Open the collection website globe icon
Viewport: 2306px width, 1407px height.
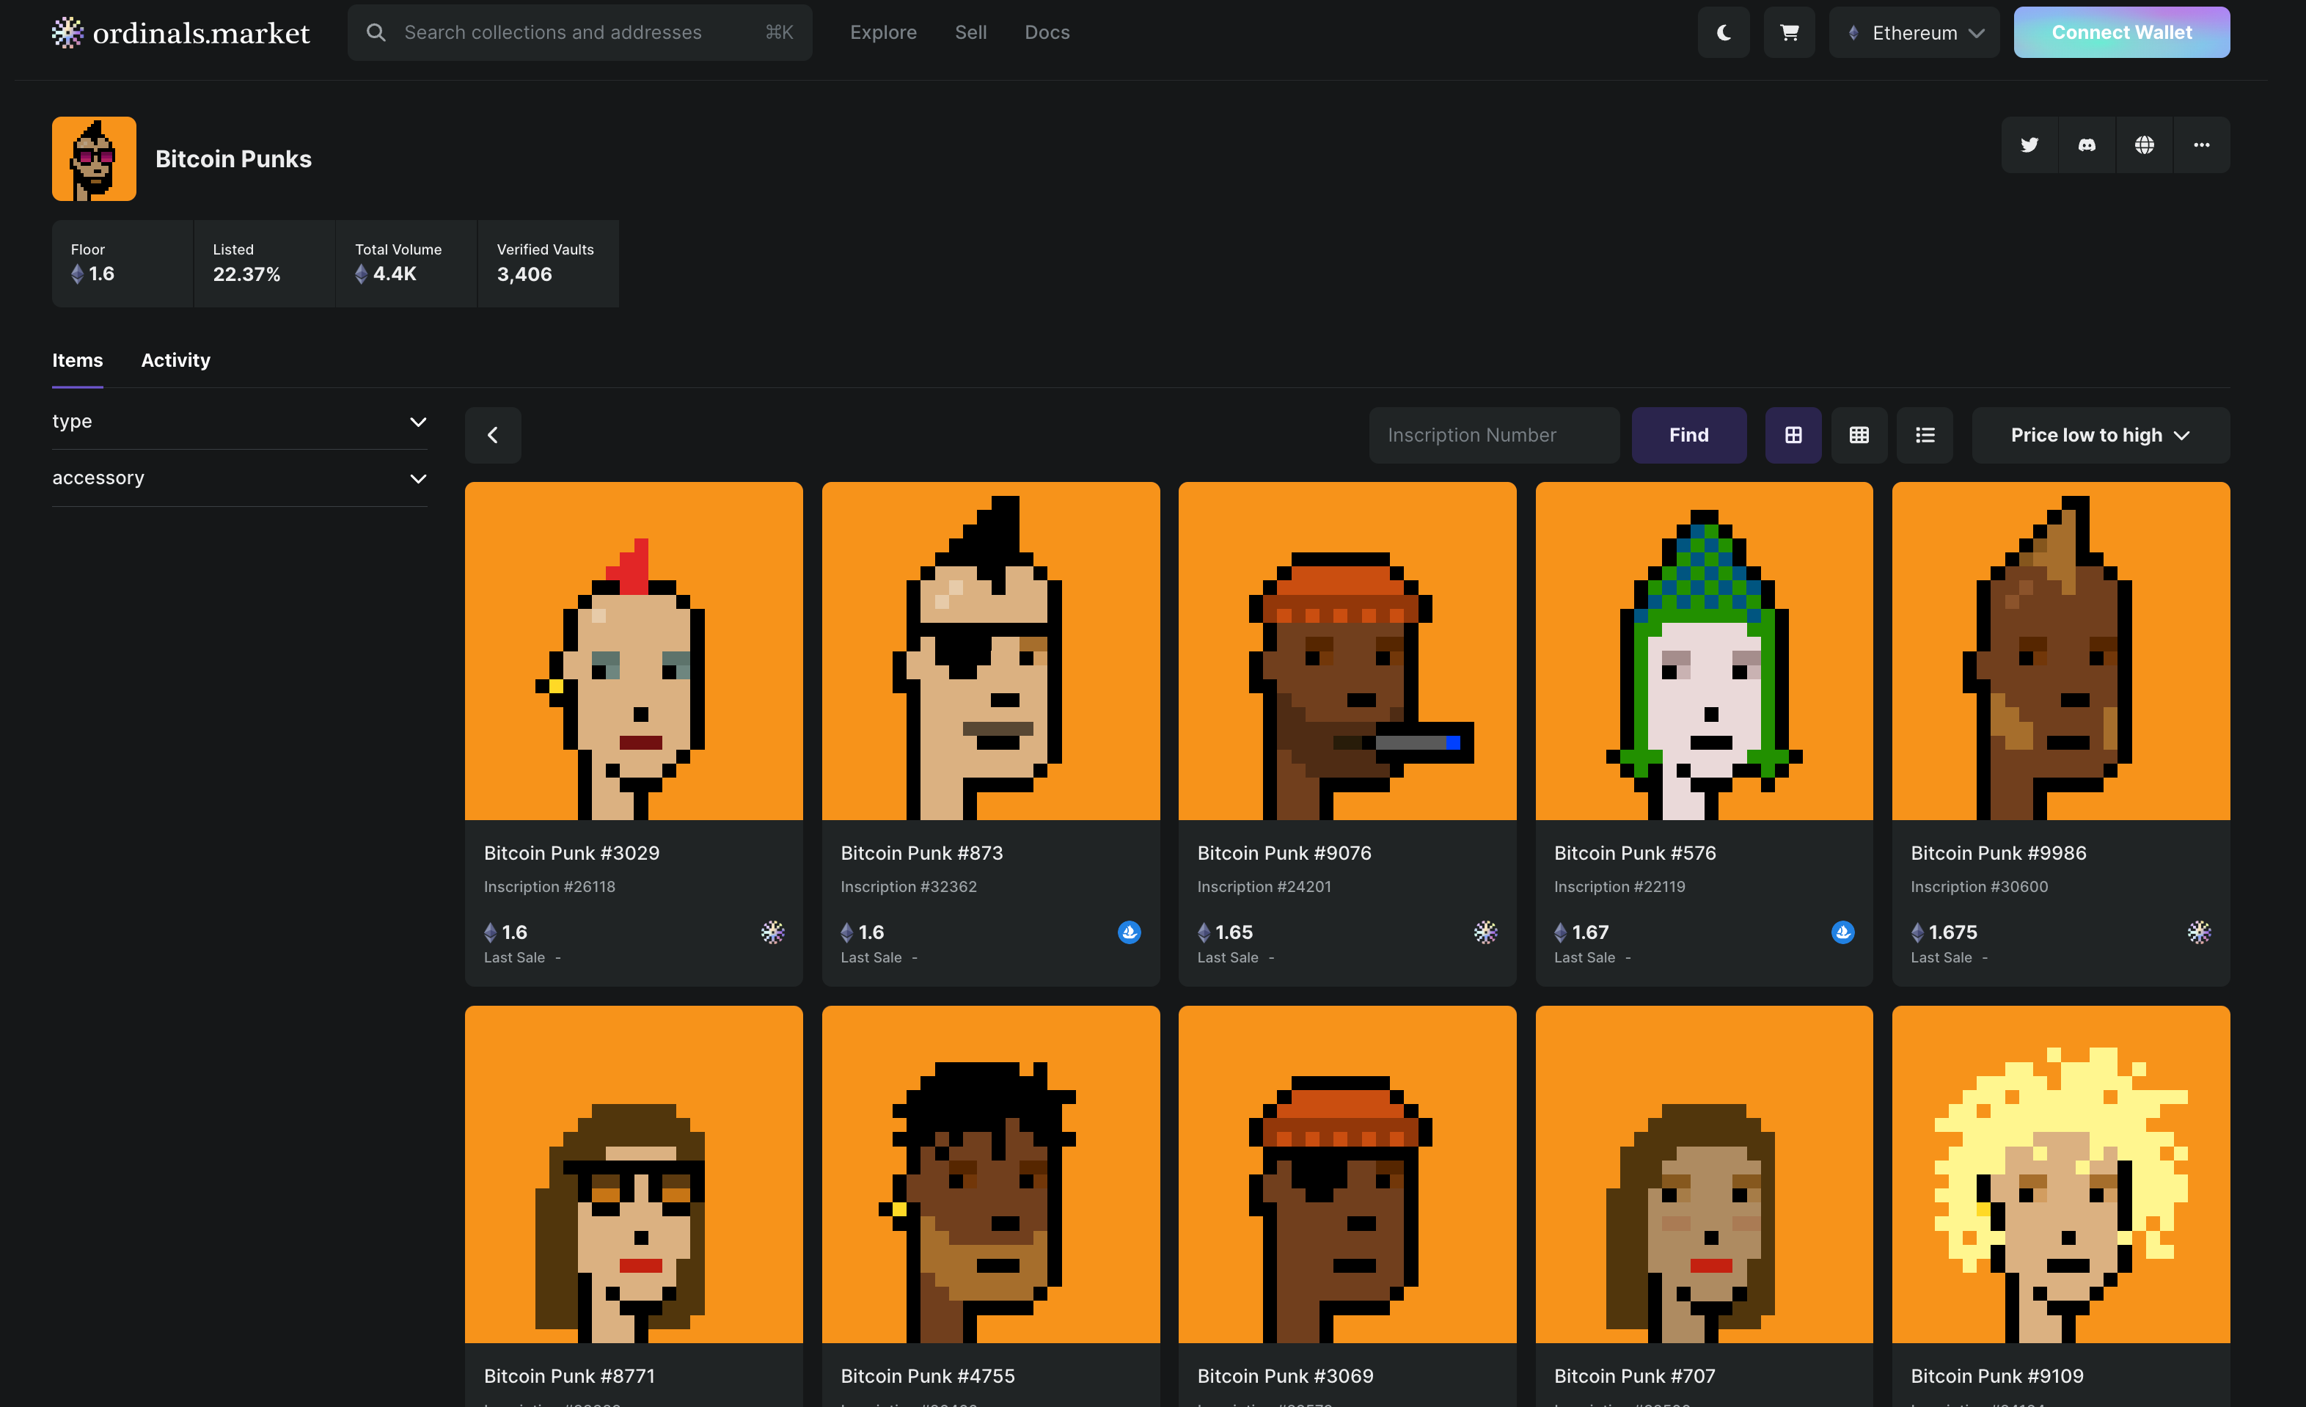[2144, 145]
